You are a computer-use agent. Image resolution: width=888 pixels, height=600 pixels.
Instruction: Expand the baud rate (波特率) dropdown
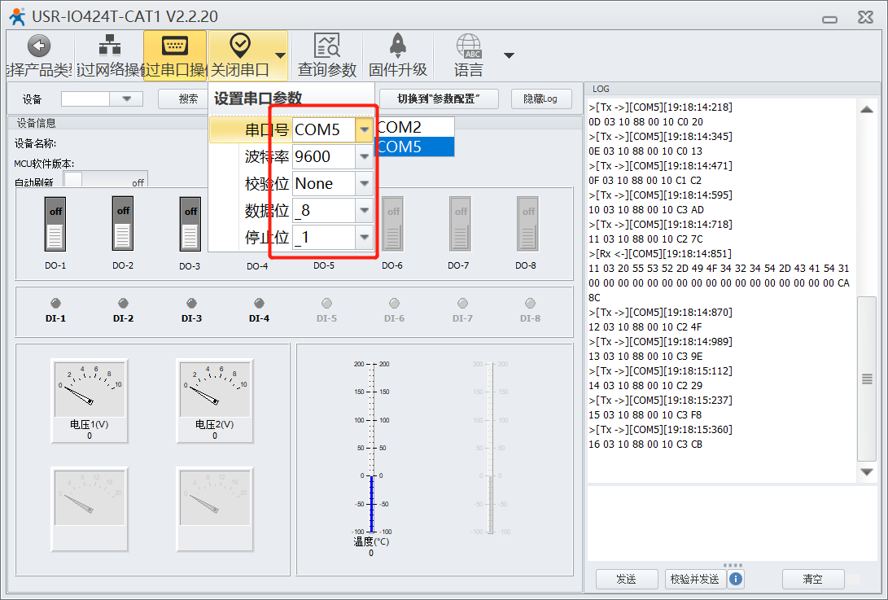click(364, 156)
